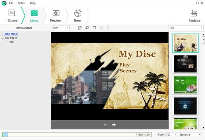Image resolution: width=205 pixels, height=140 pixels.
Task: Click the add text icon
Action: [94, 28]
